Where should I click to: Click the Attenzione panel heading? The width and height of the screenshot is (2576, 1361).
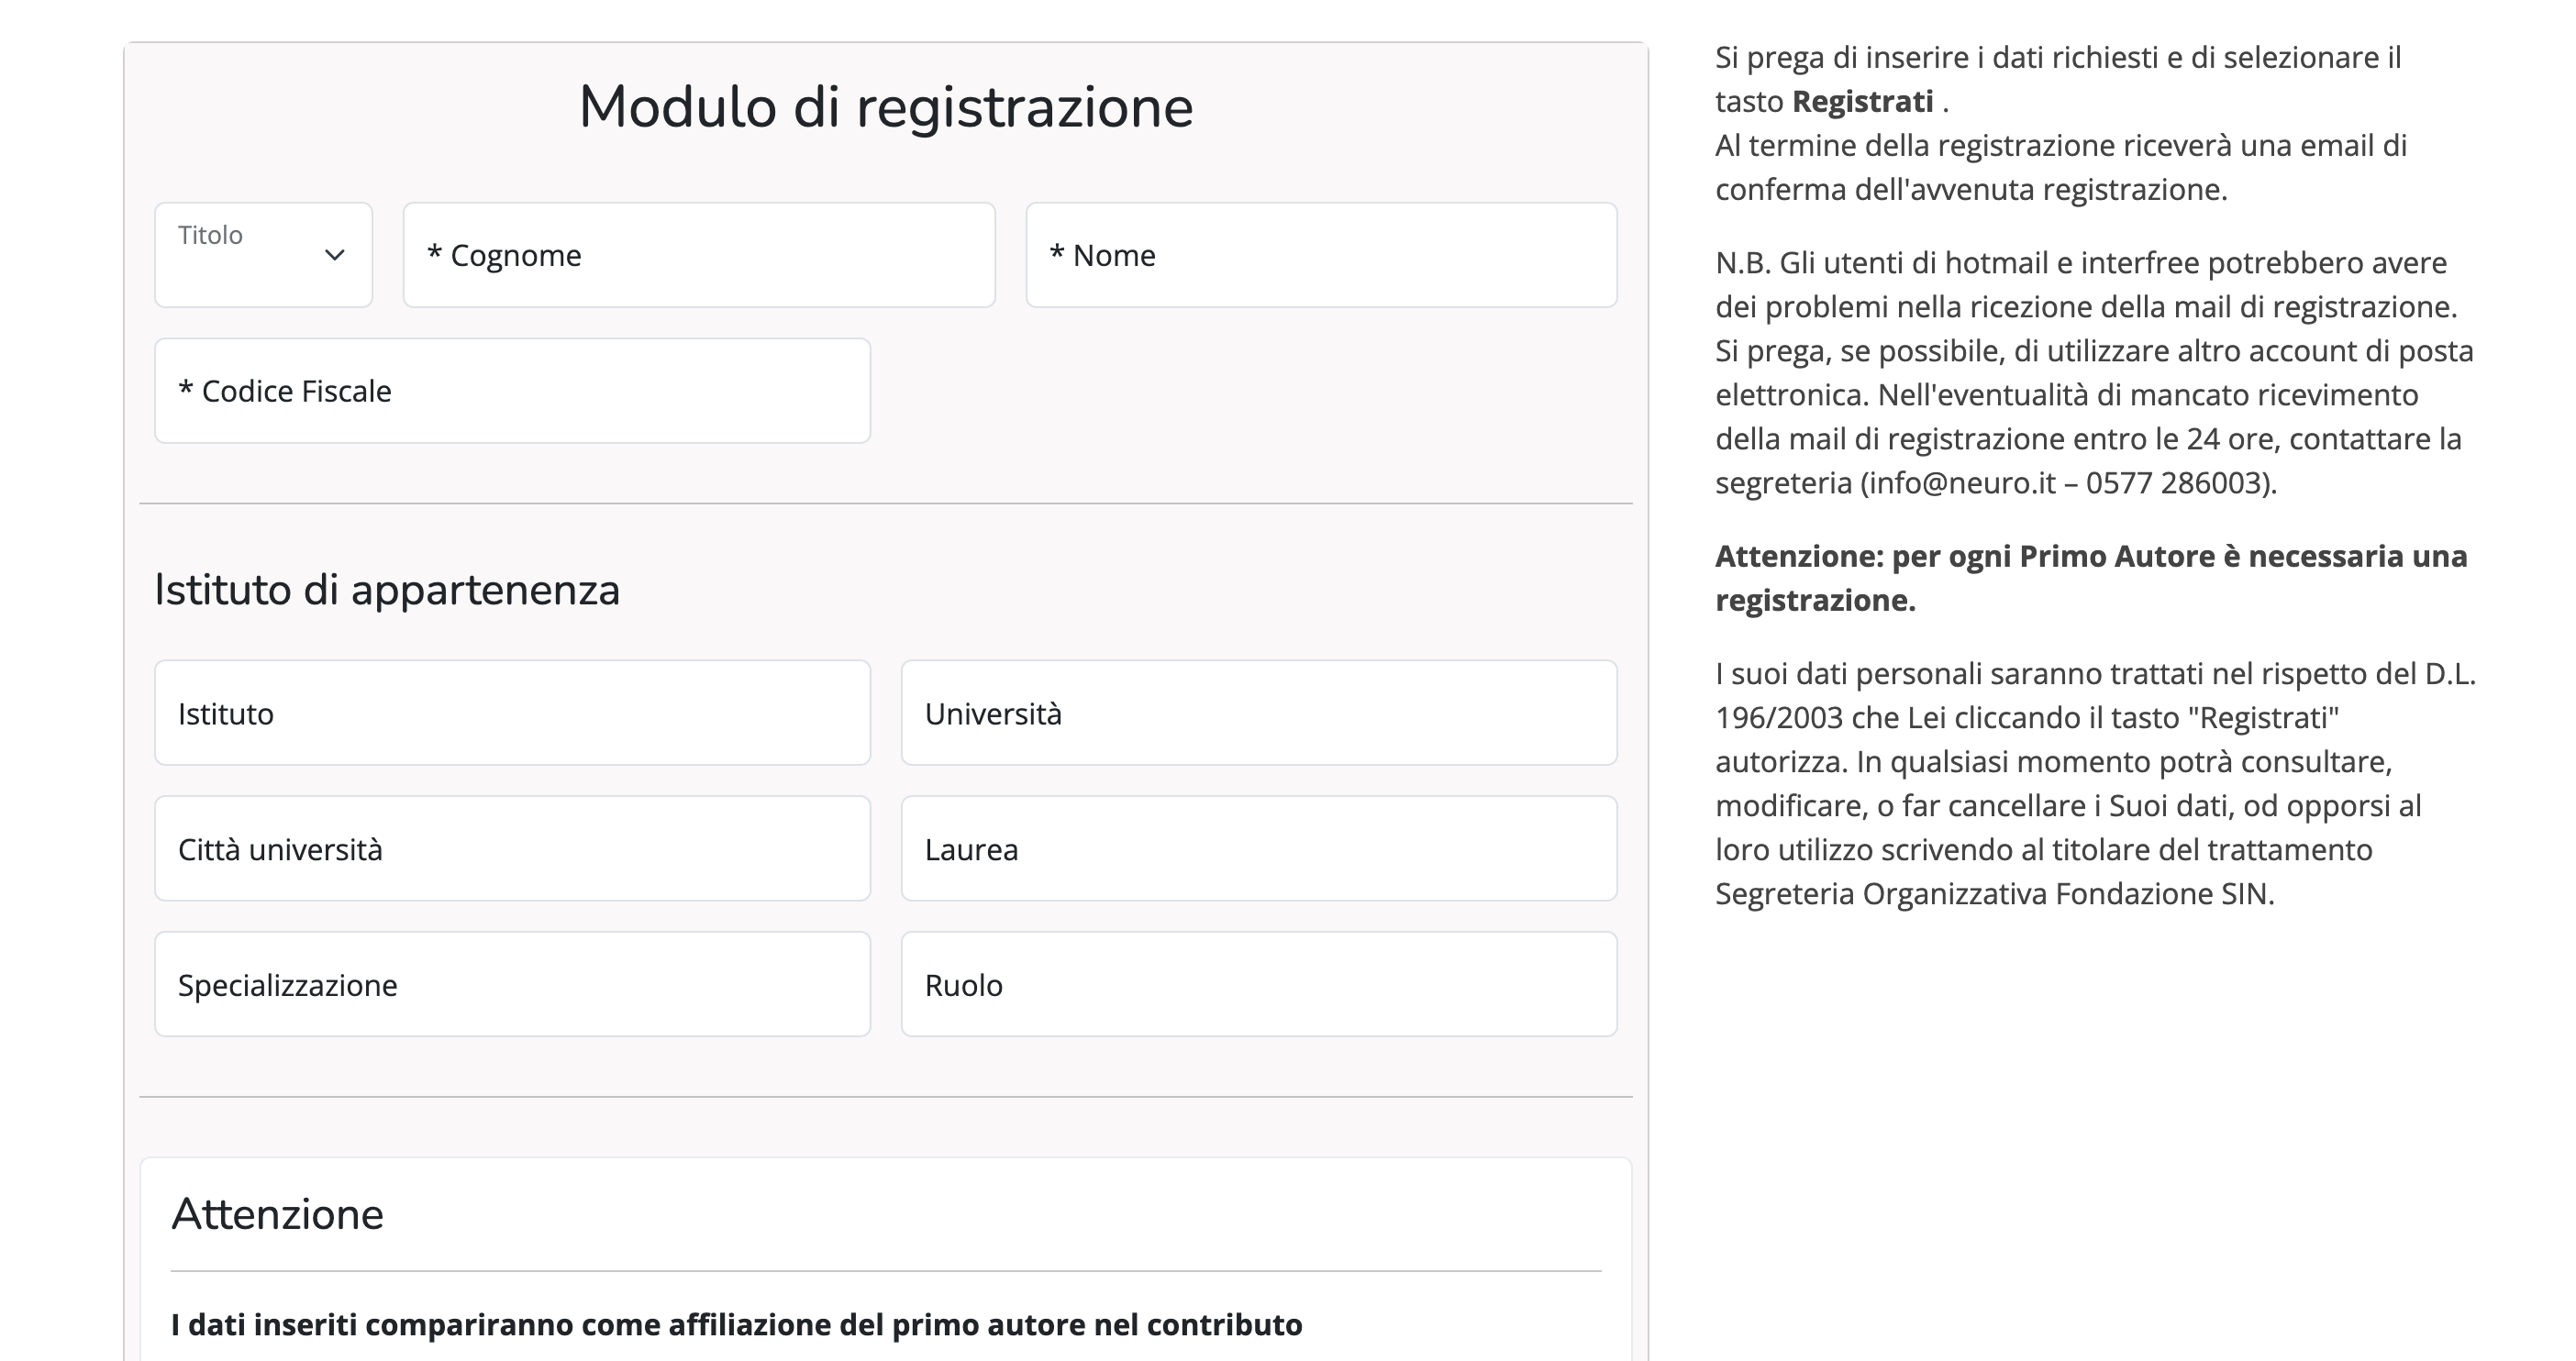[x=277, y=1214]
